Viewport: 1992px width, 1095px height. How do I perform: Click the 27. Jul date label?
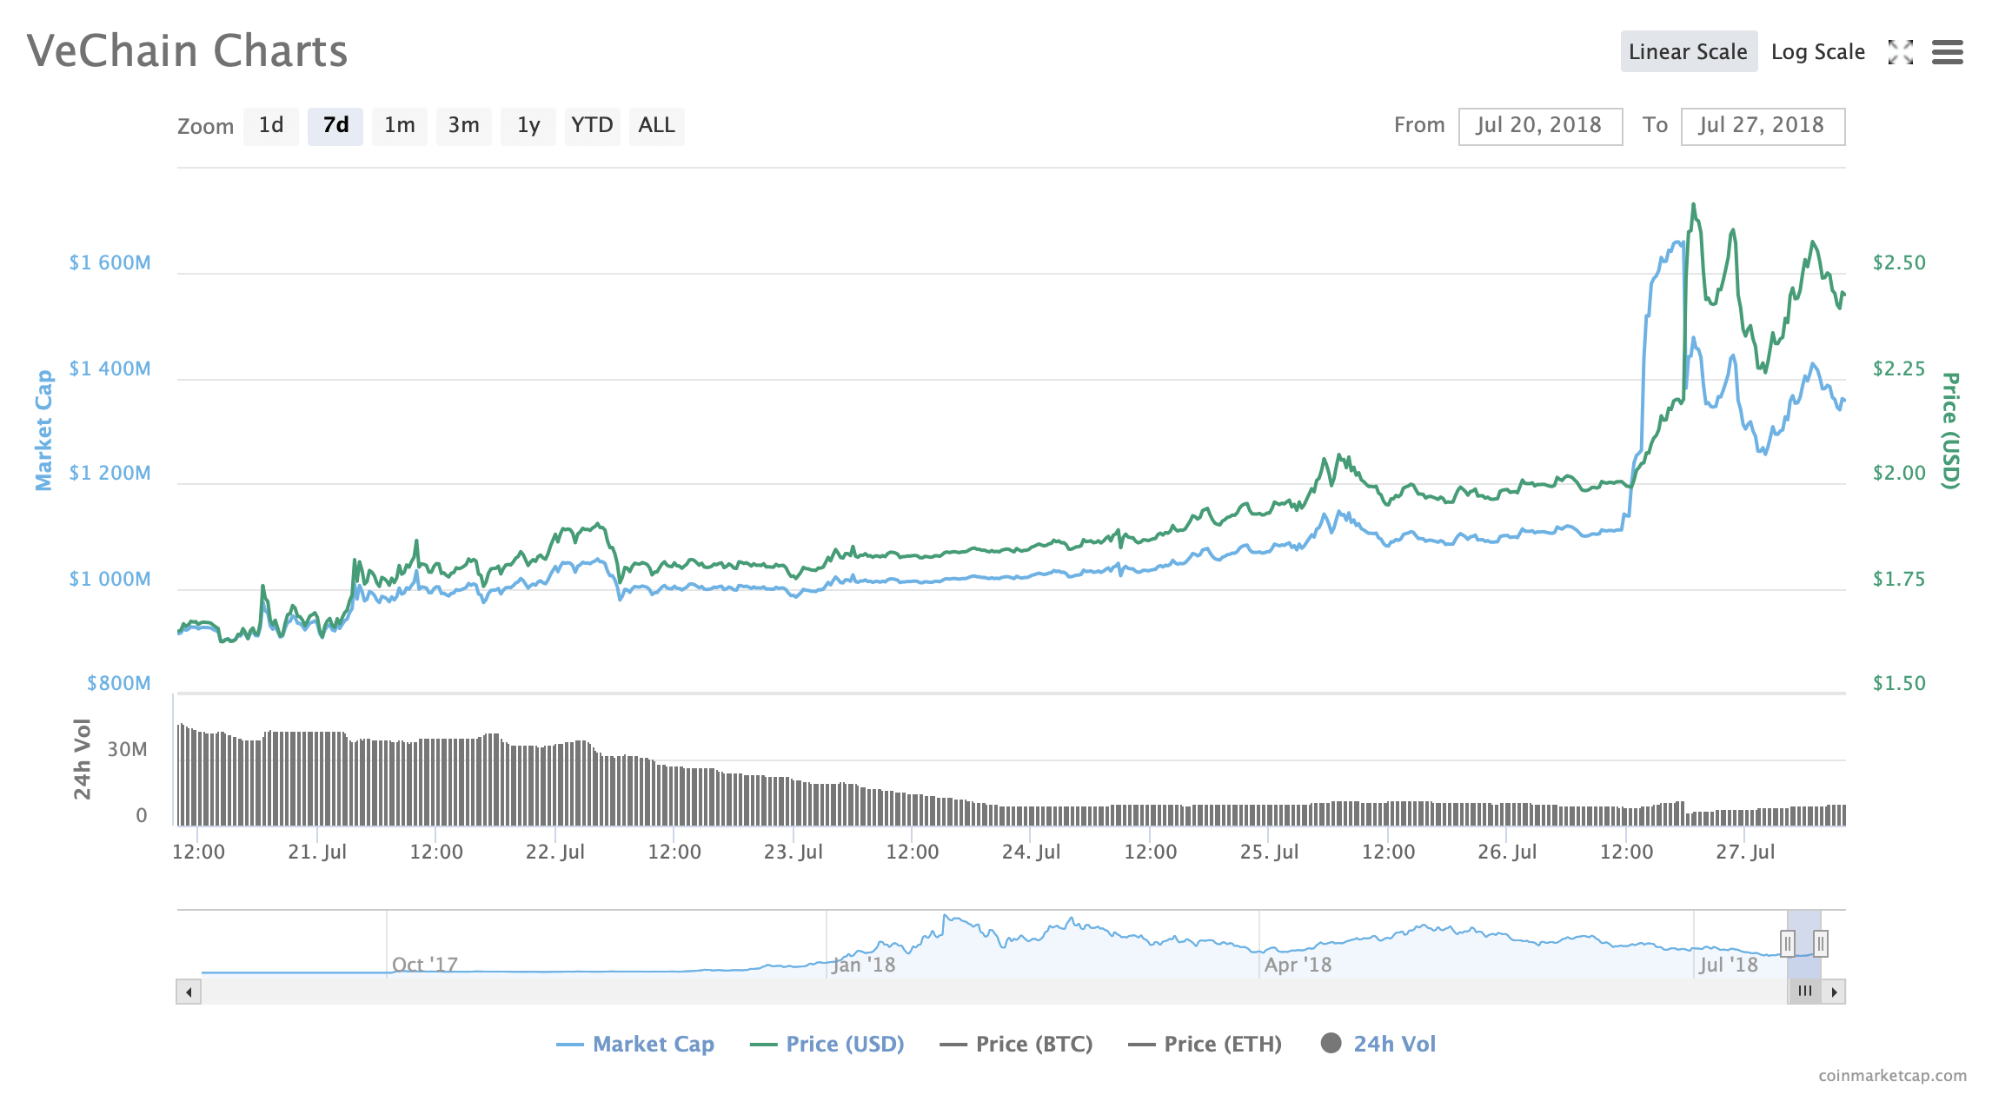point(1745,852)
